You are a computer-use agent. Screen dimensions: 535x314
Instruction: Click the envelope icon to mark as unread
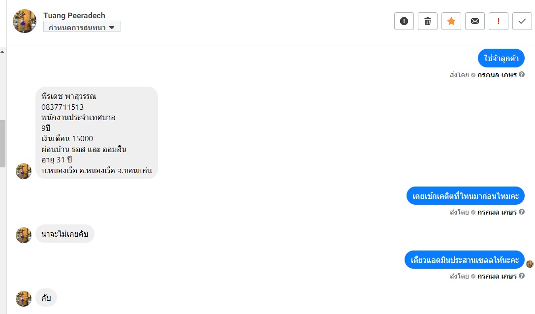pyautogui.click(x=475, y=21)
